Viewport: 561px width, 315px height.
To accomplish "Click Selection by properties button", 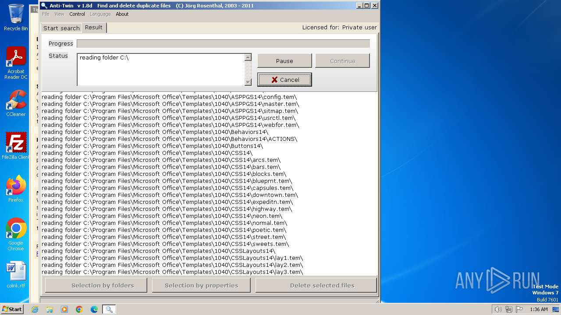I will point(201,285).
